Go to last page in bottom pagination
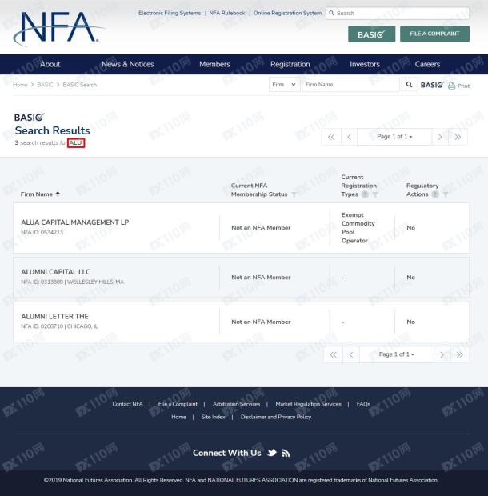 pyautogui.click(x=459, y=354)
